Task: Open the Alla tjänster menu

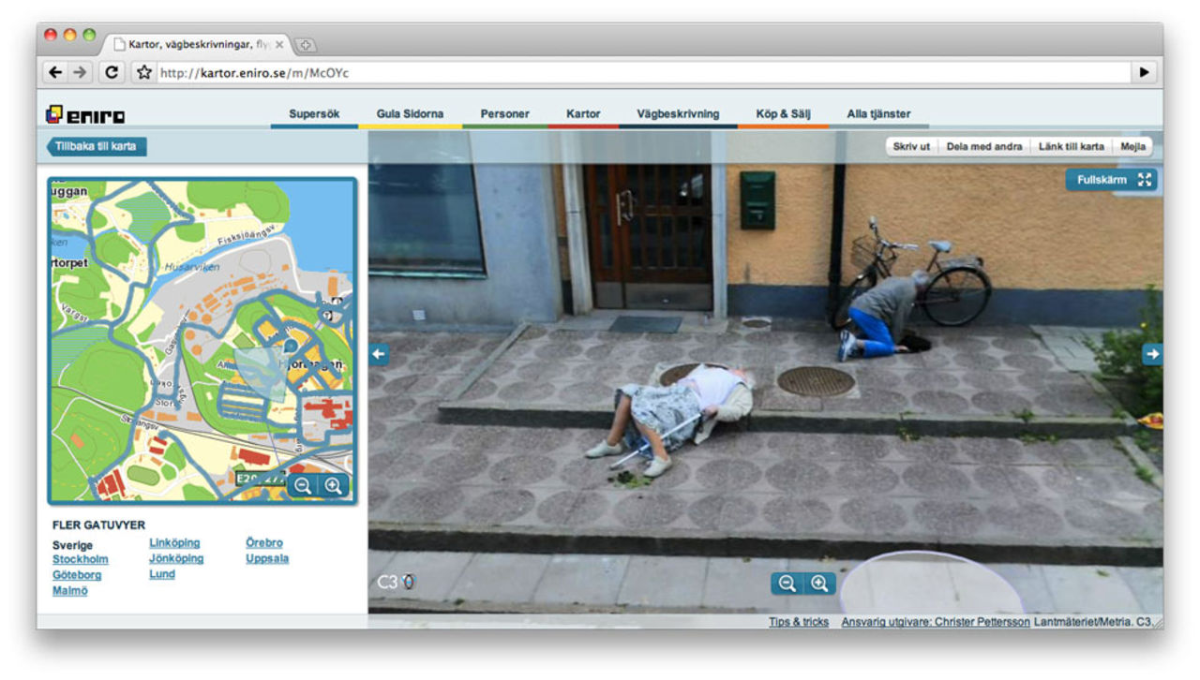Action: pyautogui.click(x=878, y=114)
